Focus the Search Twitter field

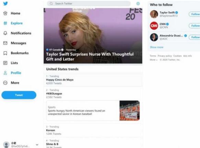pos(89,3)
